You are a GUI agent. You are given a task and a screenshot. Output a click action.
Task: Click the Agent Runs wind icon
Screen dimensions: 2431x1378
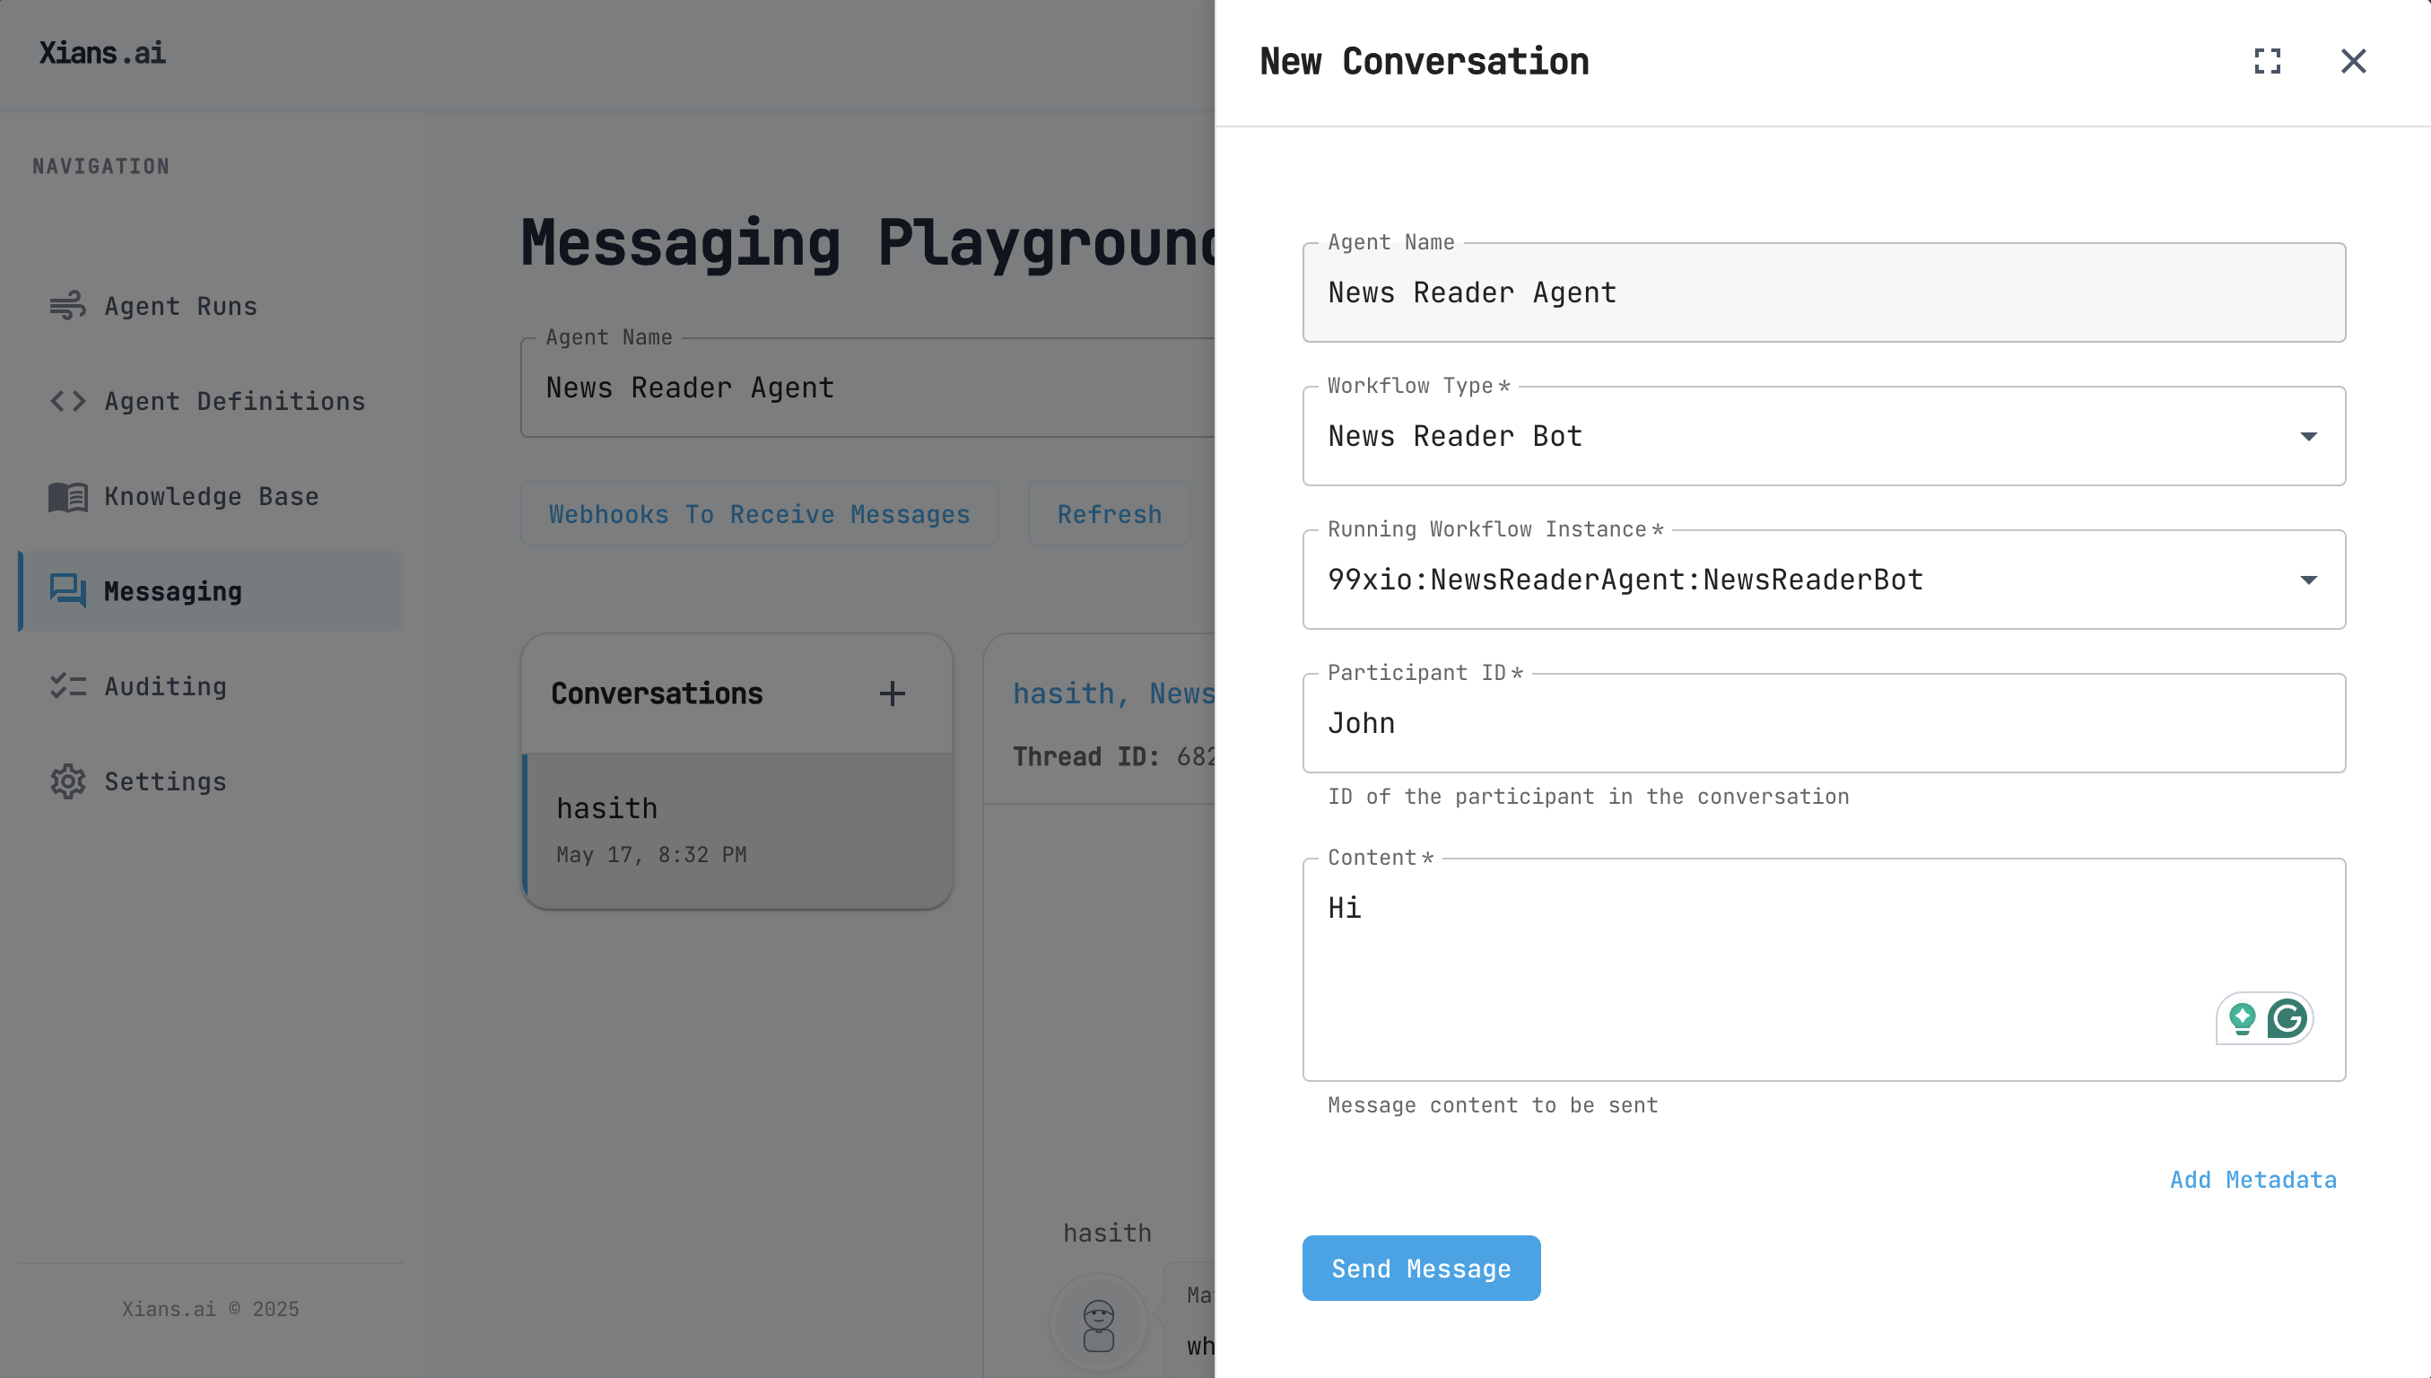(x=67, y=306)
